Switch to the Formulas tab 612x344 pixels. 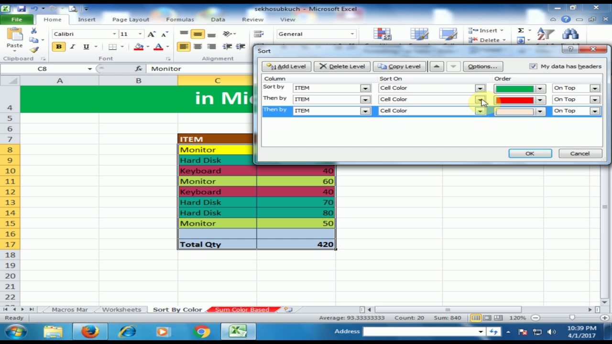pos(180,20)
